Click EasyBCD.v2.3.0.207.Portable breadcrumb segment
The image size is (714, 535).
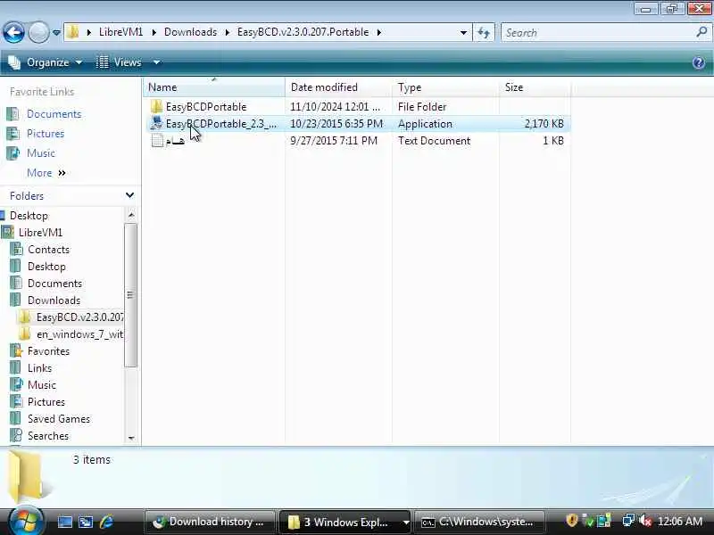pyautogui.click(x=303, y=32)
